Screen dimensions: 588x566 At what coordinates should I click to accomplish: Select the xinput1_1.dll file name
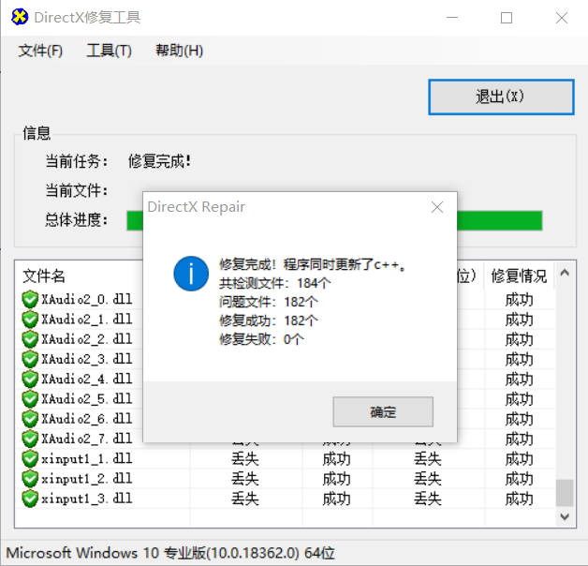pyautogui.click(x=87, y=458)
